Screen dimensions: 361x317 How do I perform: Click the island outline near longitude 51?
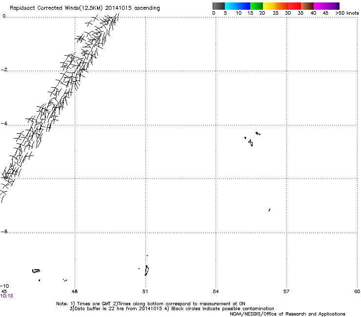click(x=146, y=270)
